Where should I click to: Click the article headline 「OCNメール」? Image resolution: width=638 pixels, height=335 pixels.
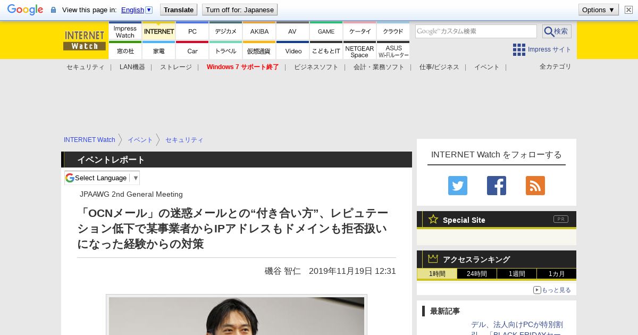tap(233, 229)
